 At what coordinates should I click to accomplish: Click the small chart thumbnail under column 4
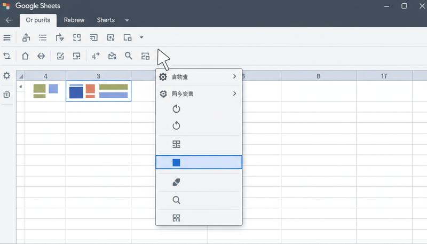(45, 91)
